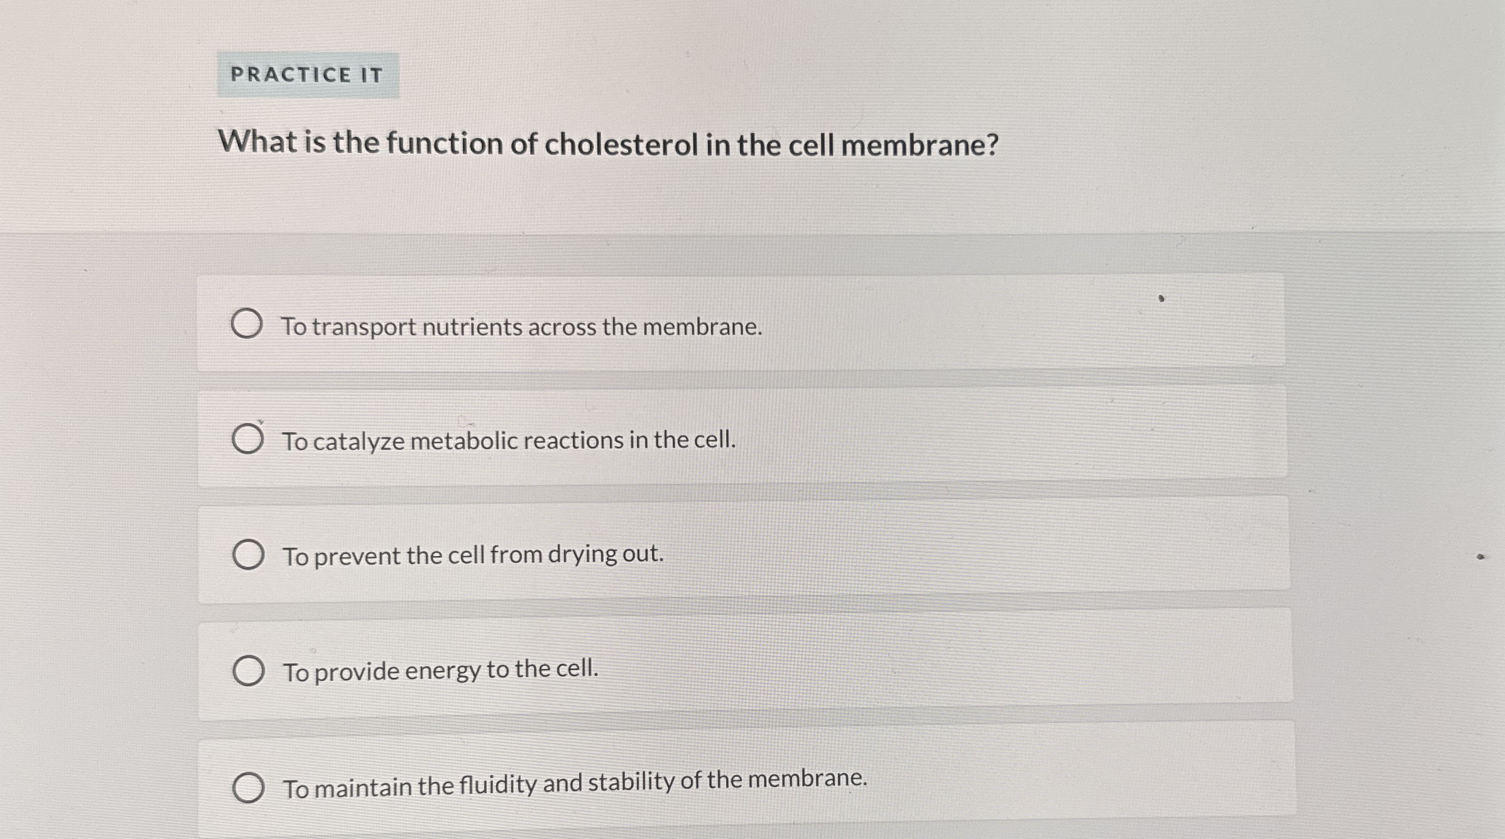The height and width of the screenshot is (839, 1505).
Task: Click the PRACTICE IT badge
Action: 308,75
